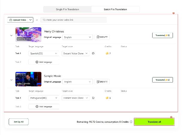Click the Remaining credits consumption text

click(x=103, y=122)
